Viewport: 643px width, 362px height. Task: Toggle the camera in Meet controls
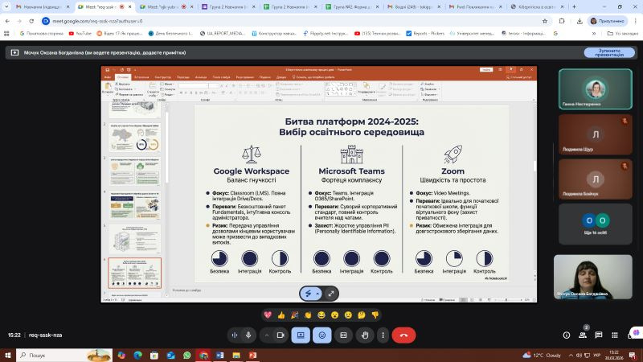pyautogui.click(x=281, y=335)
